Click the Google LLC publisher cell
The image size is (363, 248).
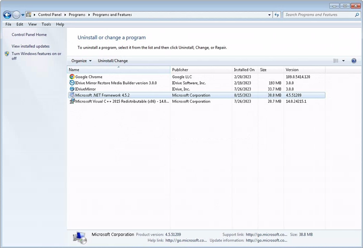(x=182, y=77)
